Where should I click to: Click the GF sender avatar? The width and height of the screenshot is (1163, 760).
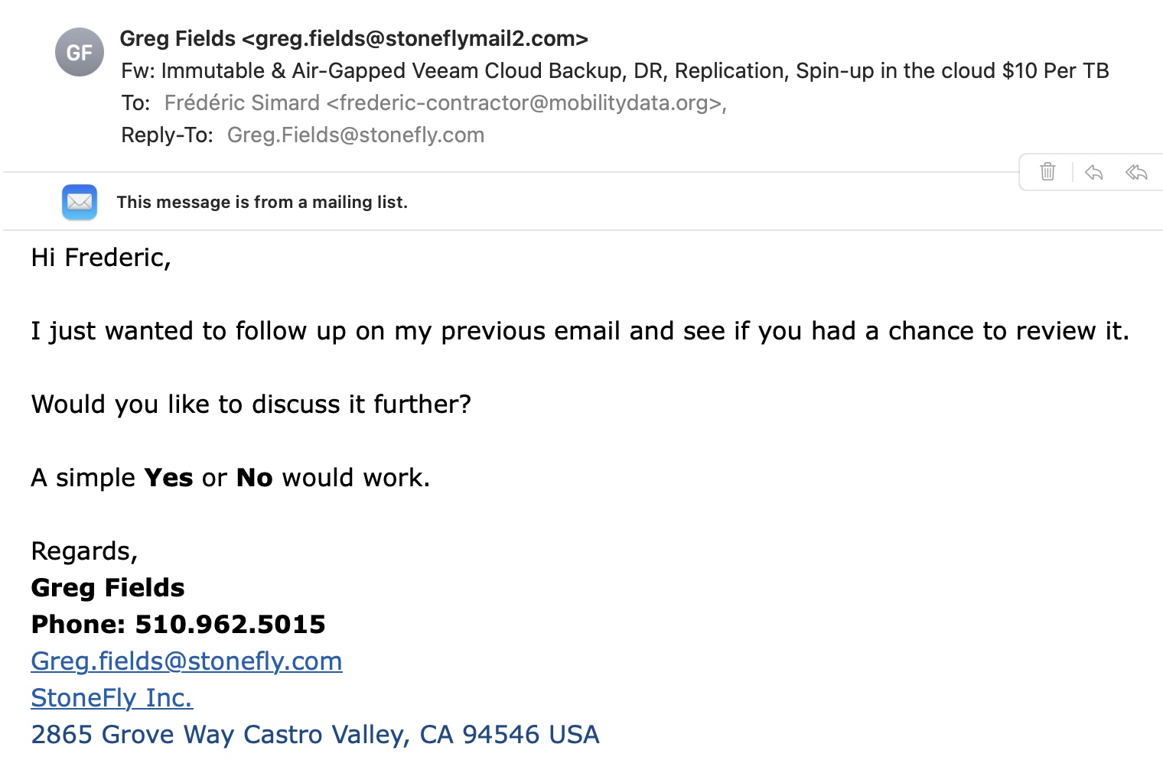click(80, 52)
